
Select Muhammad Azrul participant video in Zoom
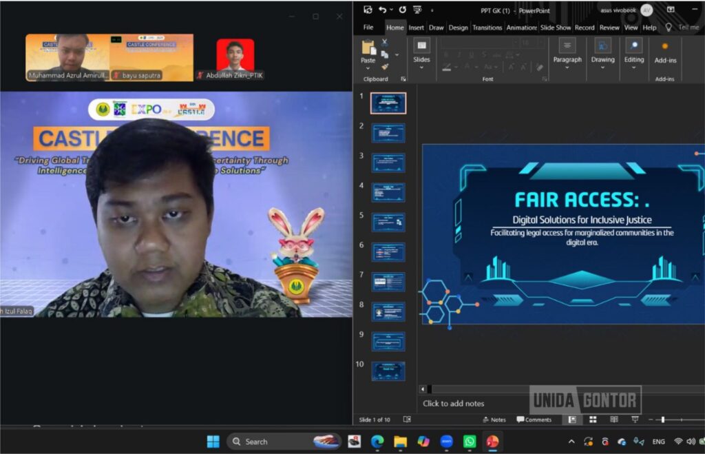(67, 58)
